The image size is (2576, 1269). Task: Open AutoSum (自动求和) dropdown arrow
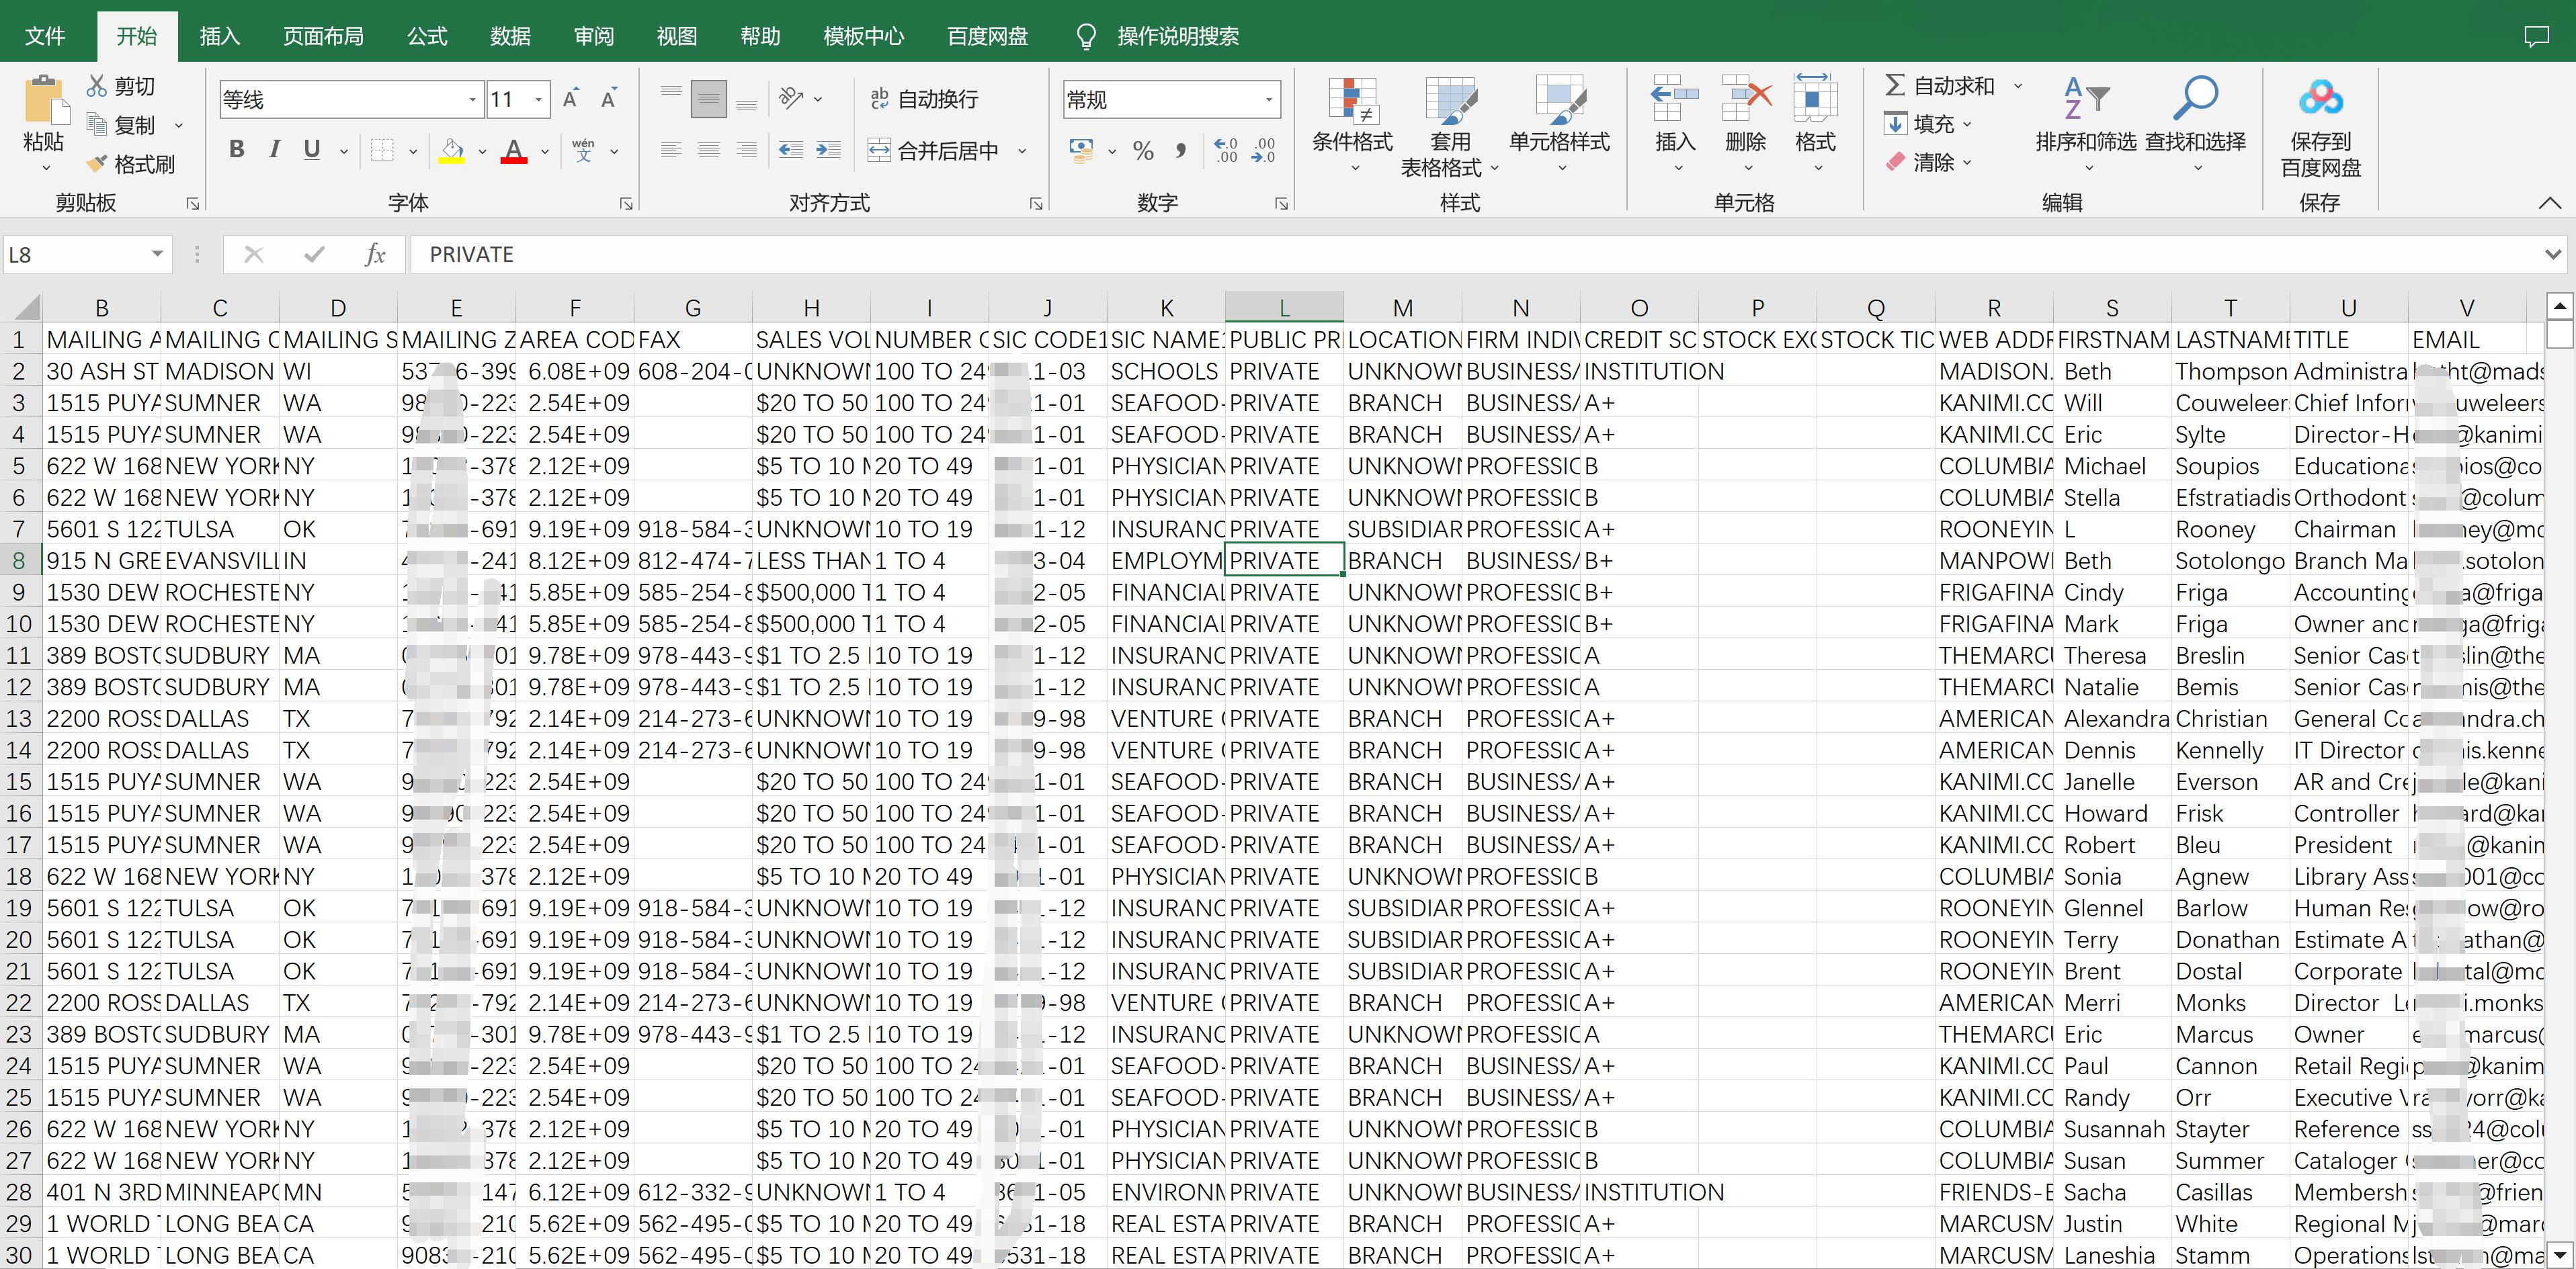click(x=2018, y=86)
